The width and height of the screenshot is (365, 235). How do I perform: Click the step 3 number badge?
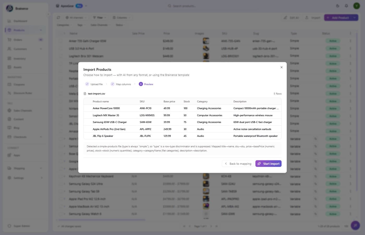coord(141,84)
